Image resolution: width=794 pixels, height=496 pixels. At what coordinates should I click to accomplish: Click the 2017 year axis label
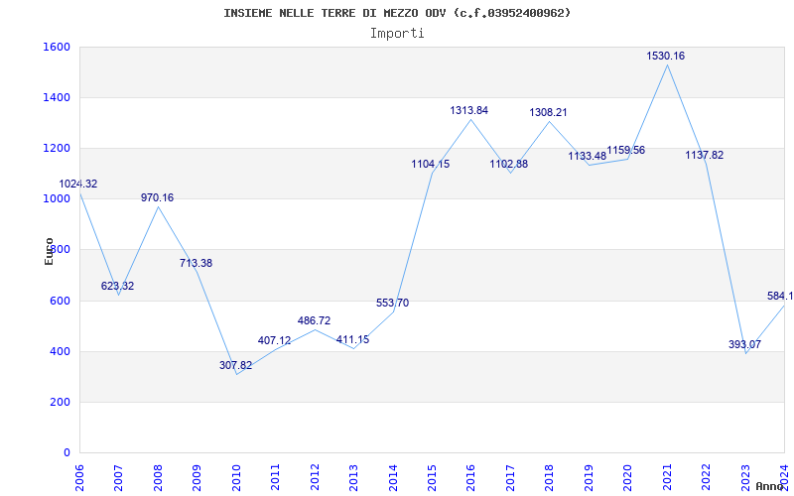pyautogui.click(x=510, y=477)
